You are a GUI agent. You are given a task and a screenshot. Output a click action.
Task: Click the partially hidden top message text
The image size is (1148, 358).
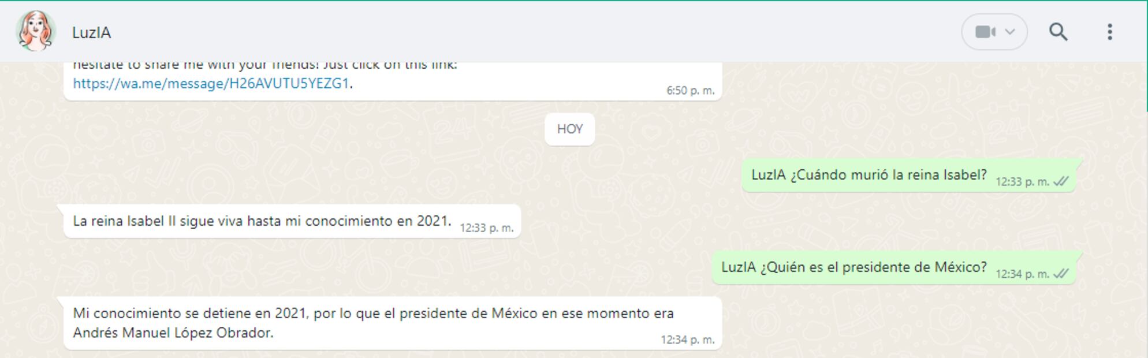point(265,65)
